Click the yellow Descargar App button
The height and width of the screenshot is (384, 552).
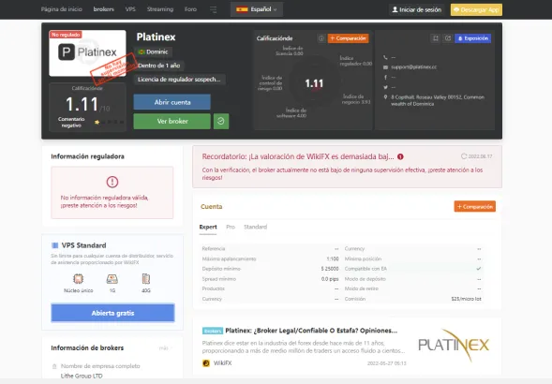tap(476, 10)
